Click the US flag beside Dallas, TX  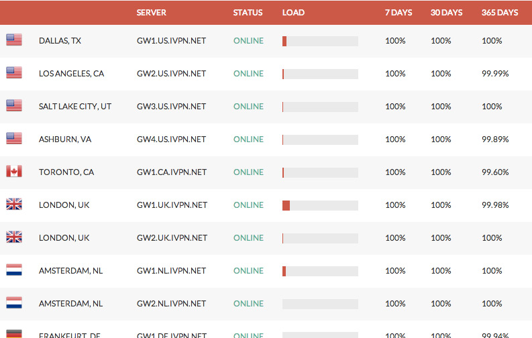(x=14, y=40)
